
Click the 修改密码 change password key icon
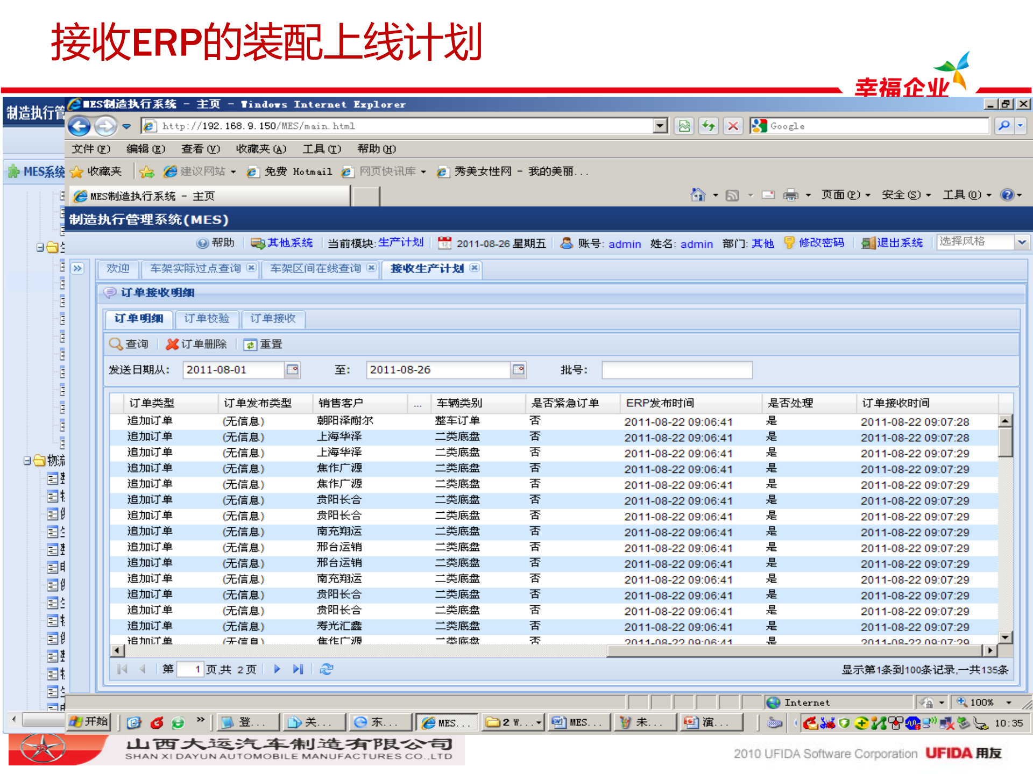790,243
